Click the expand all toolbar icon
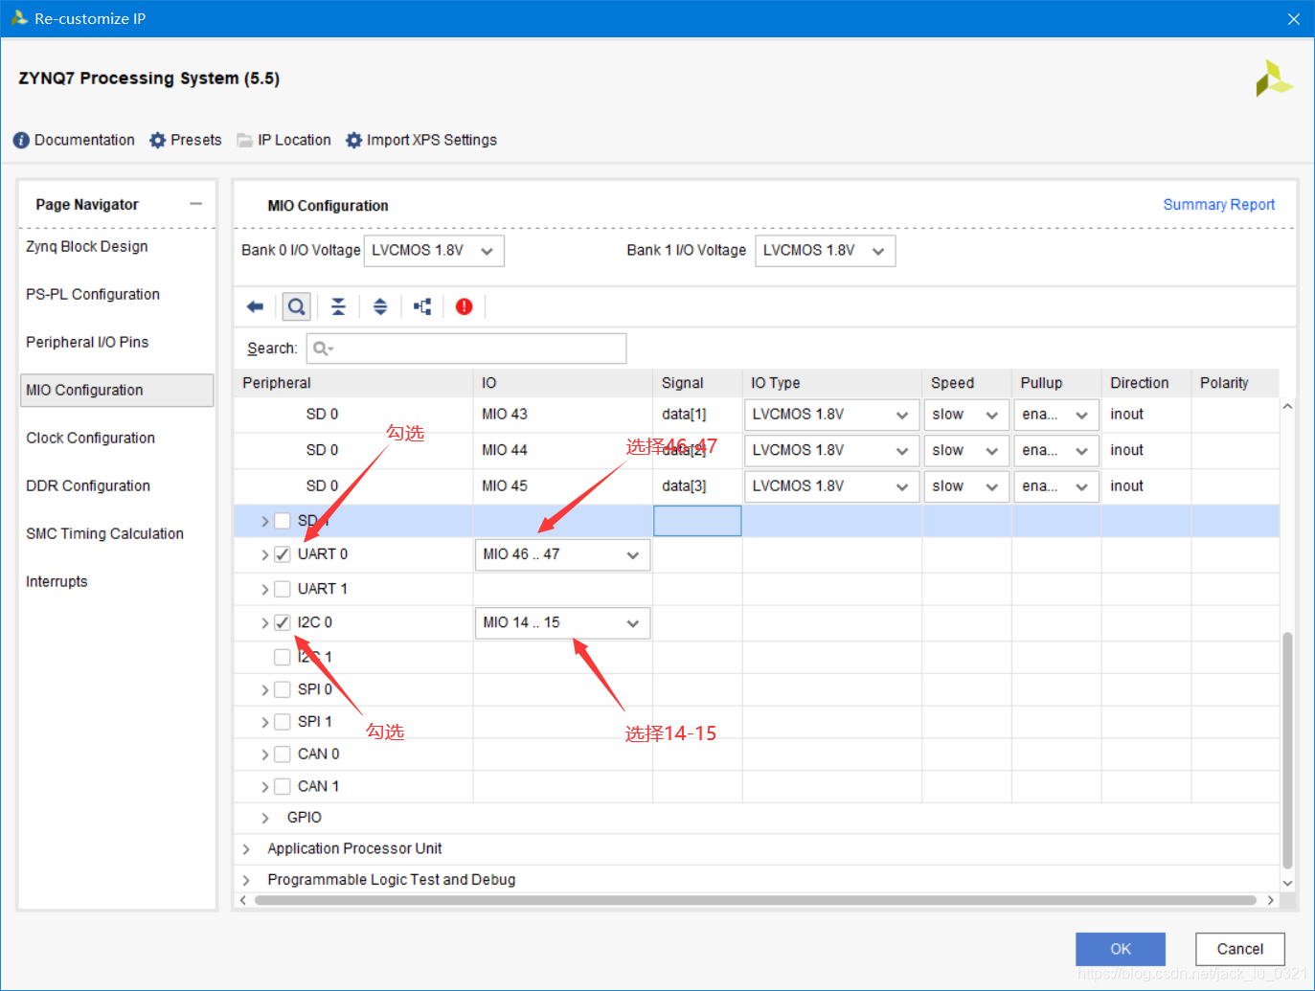This screenshot has width=1315, height=991. (380, 306)
